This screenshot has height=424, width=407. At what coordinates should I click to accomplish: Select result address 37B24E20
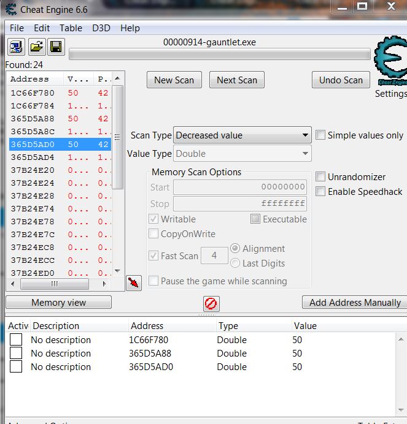tap(33, 170)
